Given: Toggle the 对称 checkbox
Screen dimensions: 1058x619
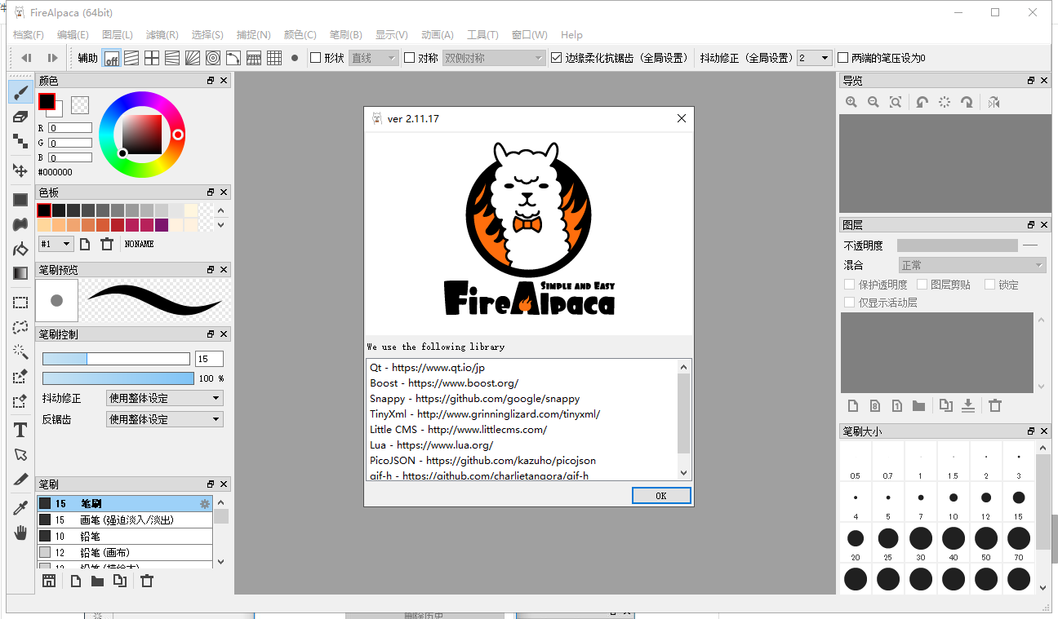Looking at the screenshot, I should 410,58.
